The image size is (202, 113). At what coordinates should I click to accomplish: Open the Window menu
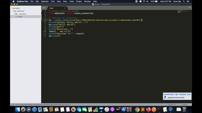tap(87, 1)
